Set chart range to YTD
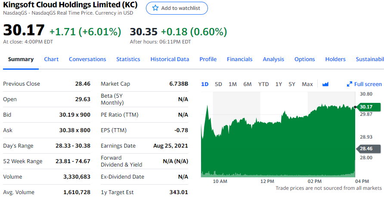This screenshot has width=384, height=198. coord(263,84)
